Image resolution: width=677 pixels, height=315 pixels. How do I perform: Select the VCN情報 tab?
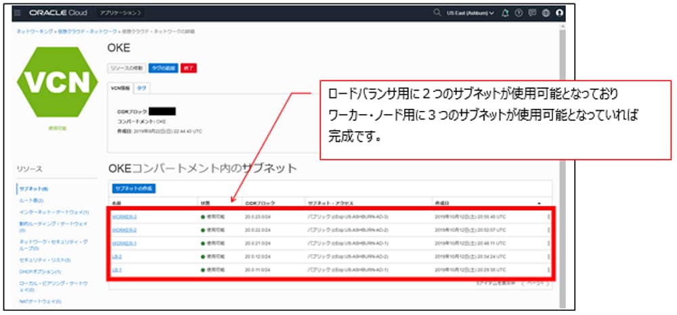(120, 88)
